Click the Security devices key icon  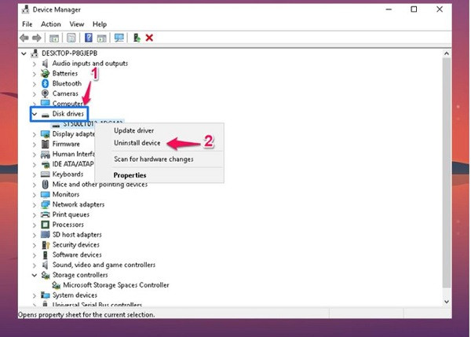(x=46, y=245)
